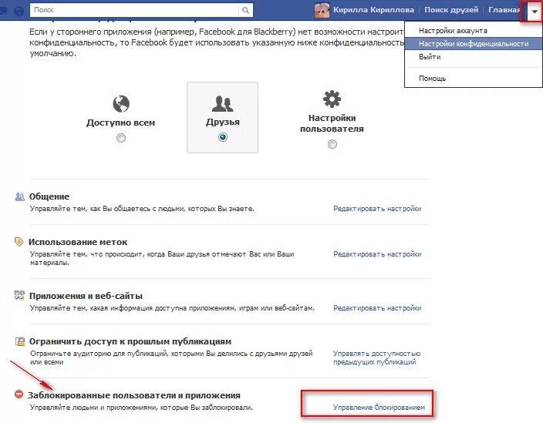Click the gear icon above Настройки пользователя
Image resolution: width=543 pixels, height=423 pixels.
tap(332, 99)
